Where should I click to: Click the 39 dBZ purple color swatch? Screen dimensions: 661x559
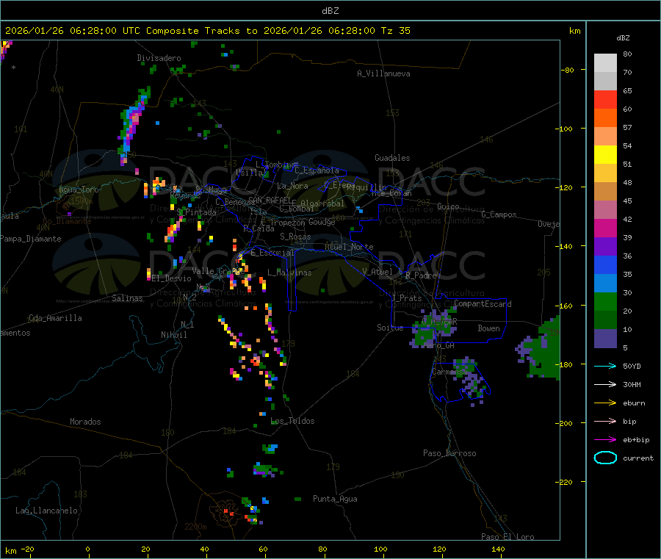click(x=605, y=246)
